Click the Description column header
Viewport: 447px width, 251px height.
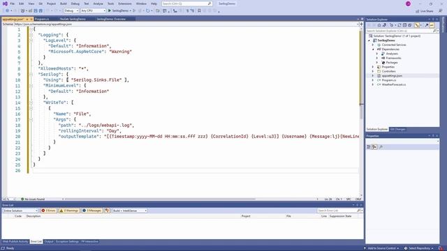click(34, 216)
